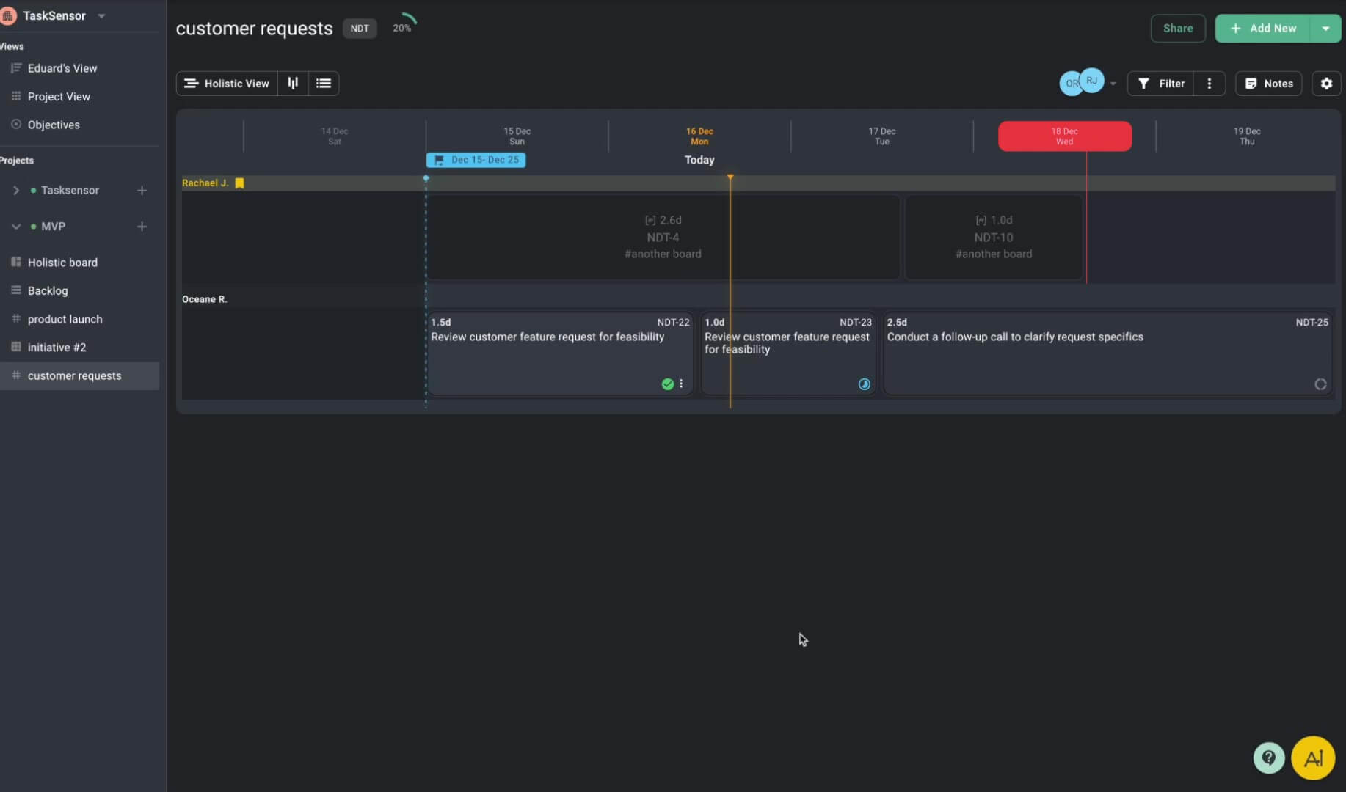Toggle the empty status circle on NDT-25
This screenshot has width=1346, height=792.
click(x=1320, y=384)
